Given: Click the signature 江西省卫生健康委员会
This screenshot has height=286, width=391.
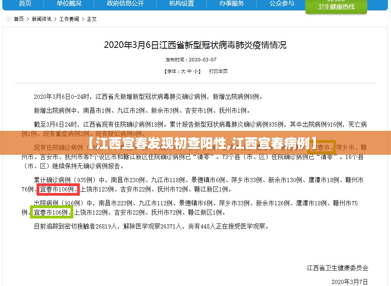Looking at the screenshot, I should pyautogui.click(x=337, y=268).
